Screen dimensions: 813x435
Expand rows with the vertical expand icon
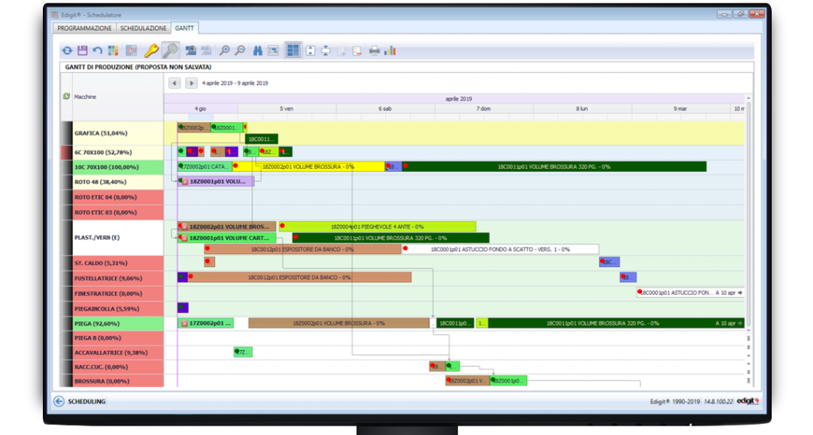[310, 51]
